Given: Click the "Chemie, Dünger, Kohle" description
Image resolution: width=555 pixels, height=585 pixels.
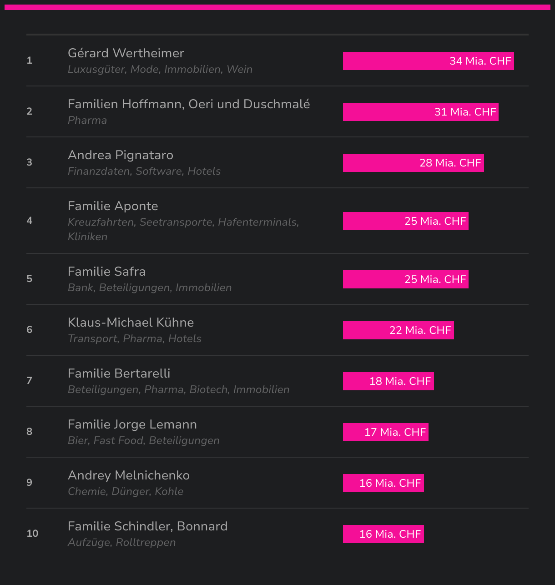Looking at the screenshot, I should [126, 492].
